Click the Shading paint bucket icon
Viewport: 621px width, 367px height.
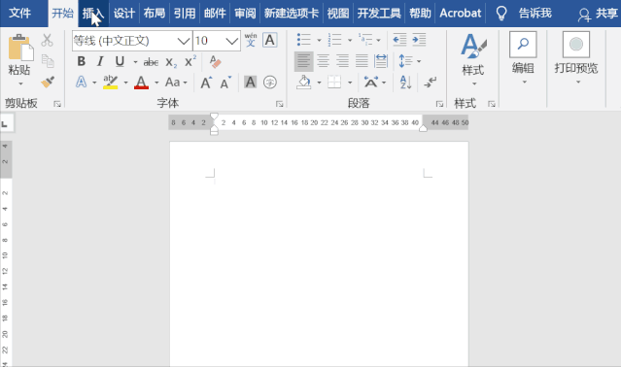coord(304,83)
